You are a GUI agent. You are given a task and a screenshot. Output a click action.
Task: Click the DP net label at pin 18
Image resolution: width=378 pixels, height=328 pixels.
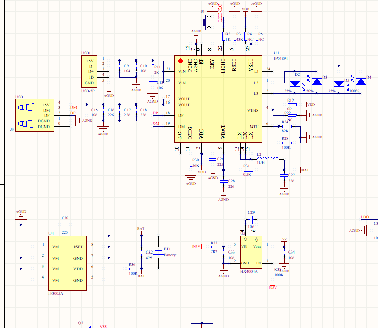(155, 113)
